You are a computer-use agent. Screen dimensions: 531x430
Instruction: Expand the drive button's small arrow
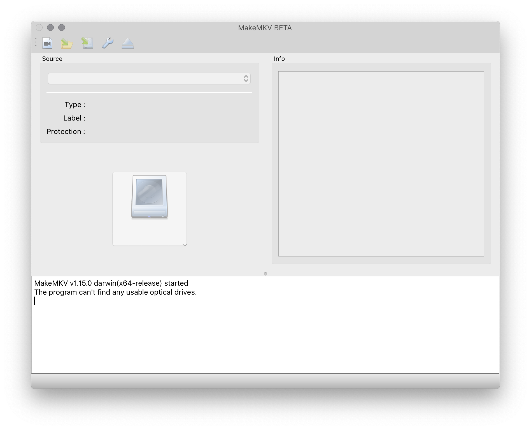point(185,245)
